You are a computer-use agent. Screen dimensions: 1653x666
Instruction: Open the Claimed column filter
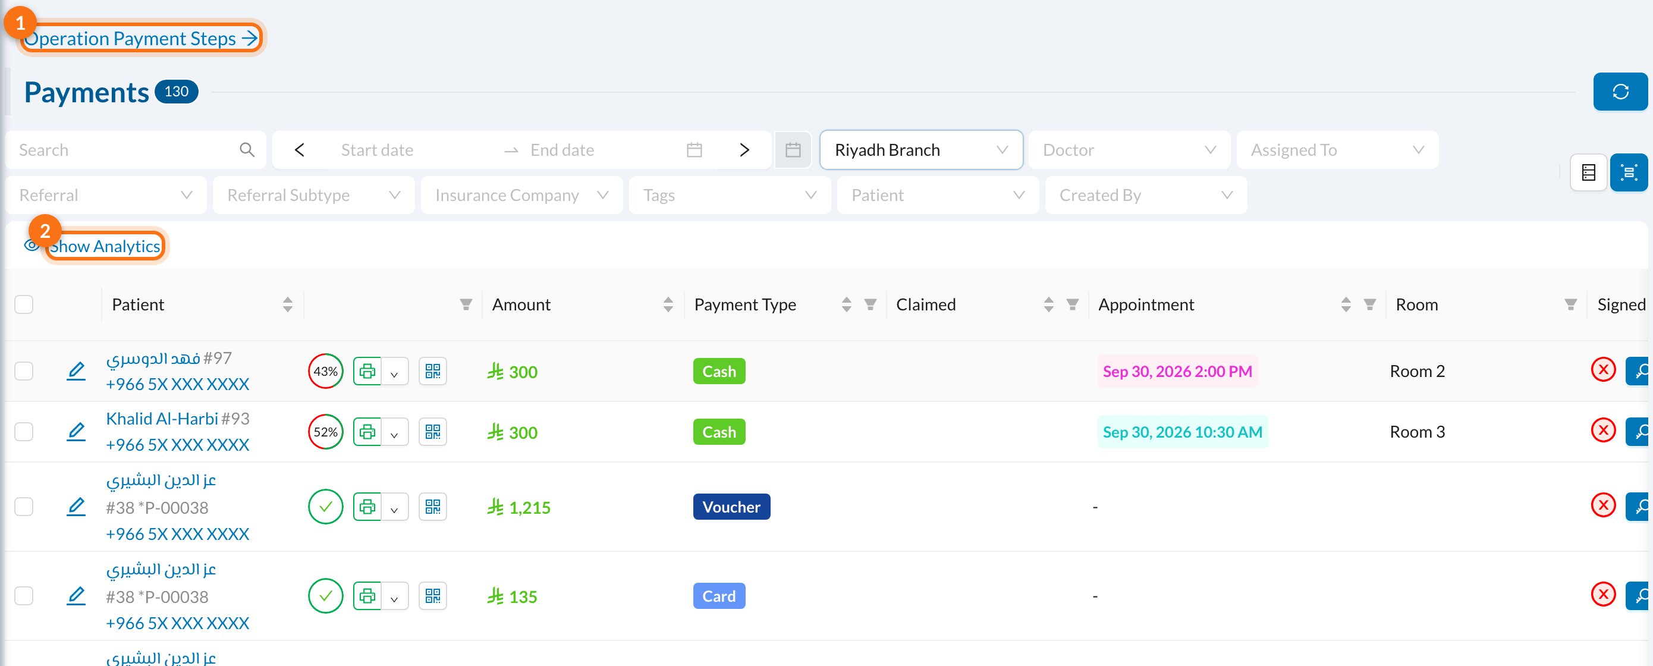pyautogui.click(x=1072, y=305)
